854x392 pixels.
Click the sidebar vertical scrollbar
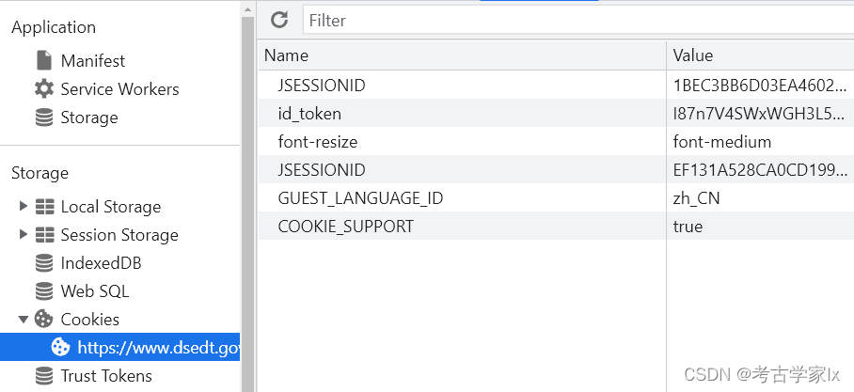(248, 188)
